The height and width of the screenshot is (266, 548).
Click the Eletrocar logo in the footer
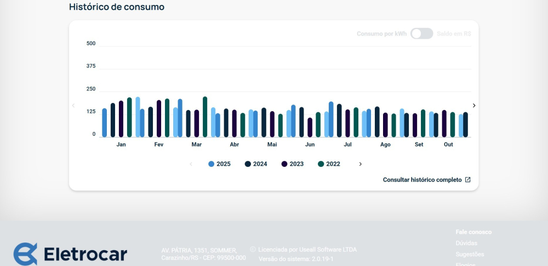pos(70,254)
